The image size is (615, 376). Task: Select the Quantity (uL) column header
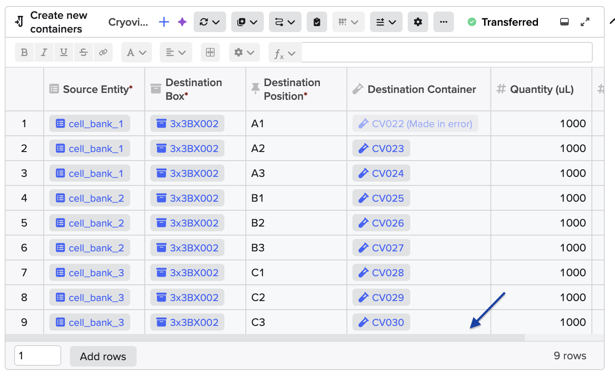[541, 89]
